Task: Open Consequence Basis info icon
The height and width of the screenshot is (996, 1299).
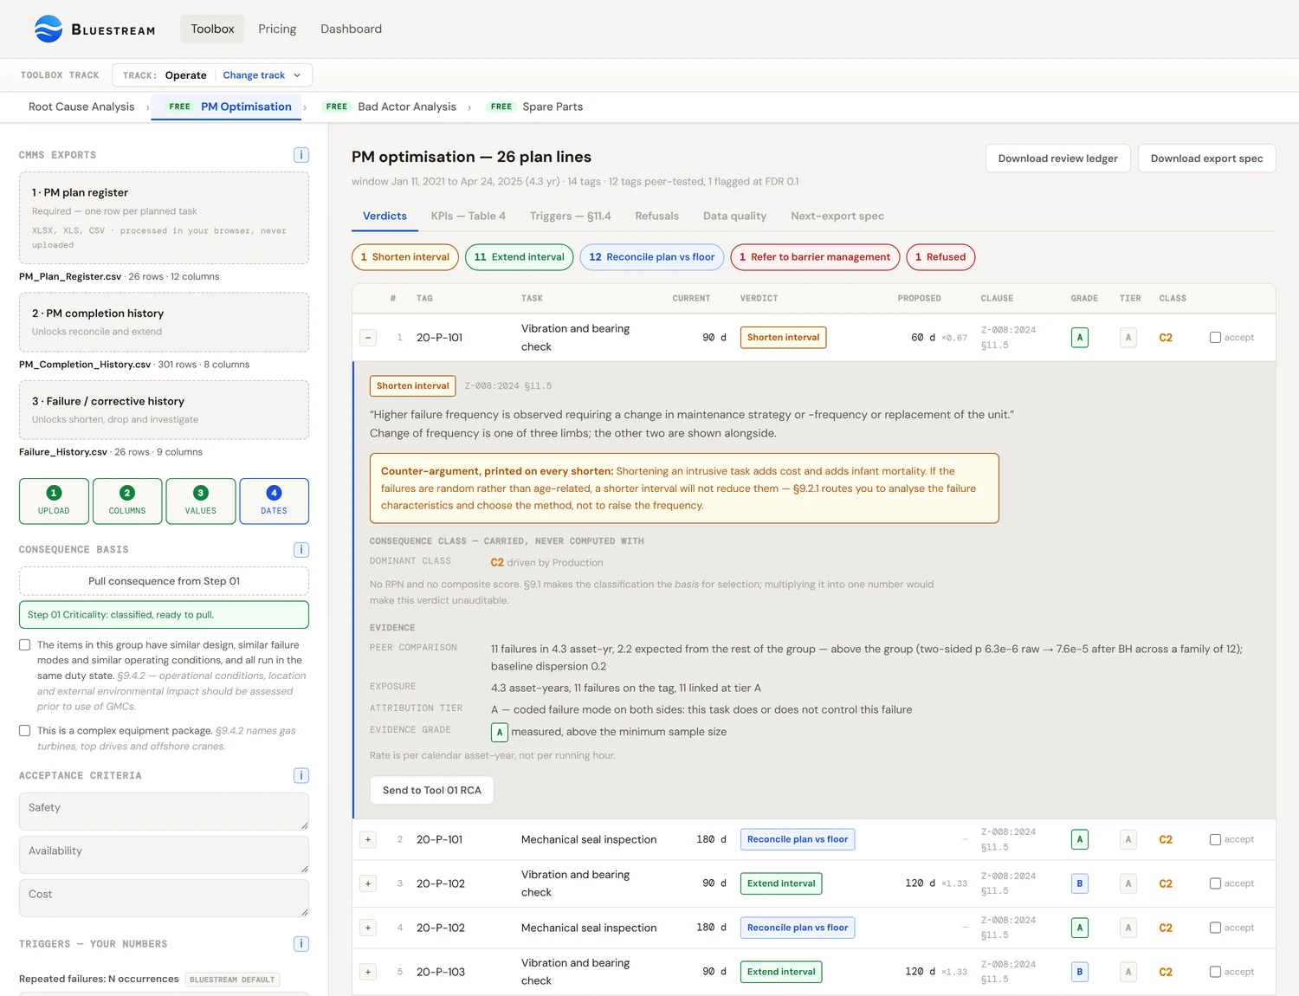Action: coord(301,550)
